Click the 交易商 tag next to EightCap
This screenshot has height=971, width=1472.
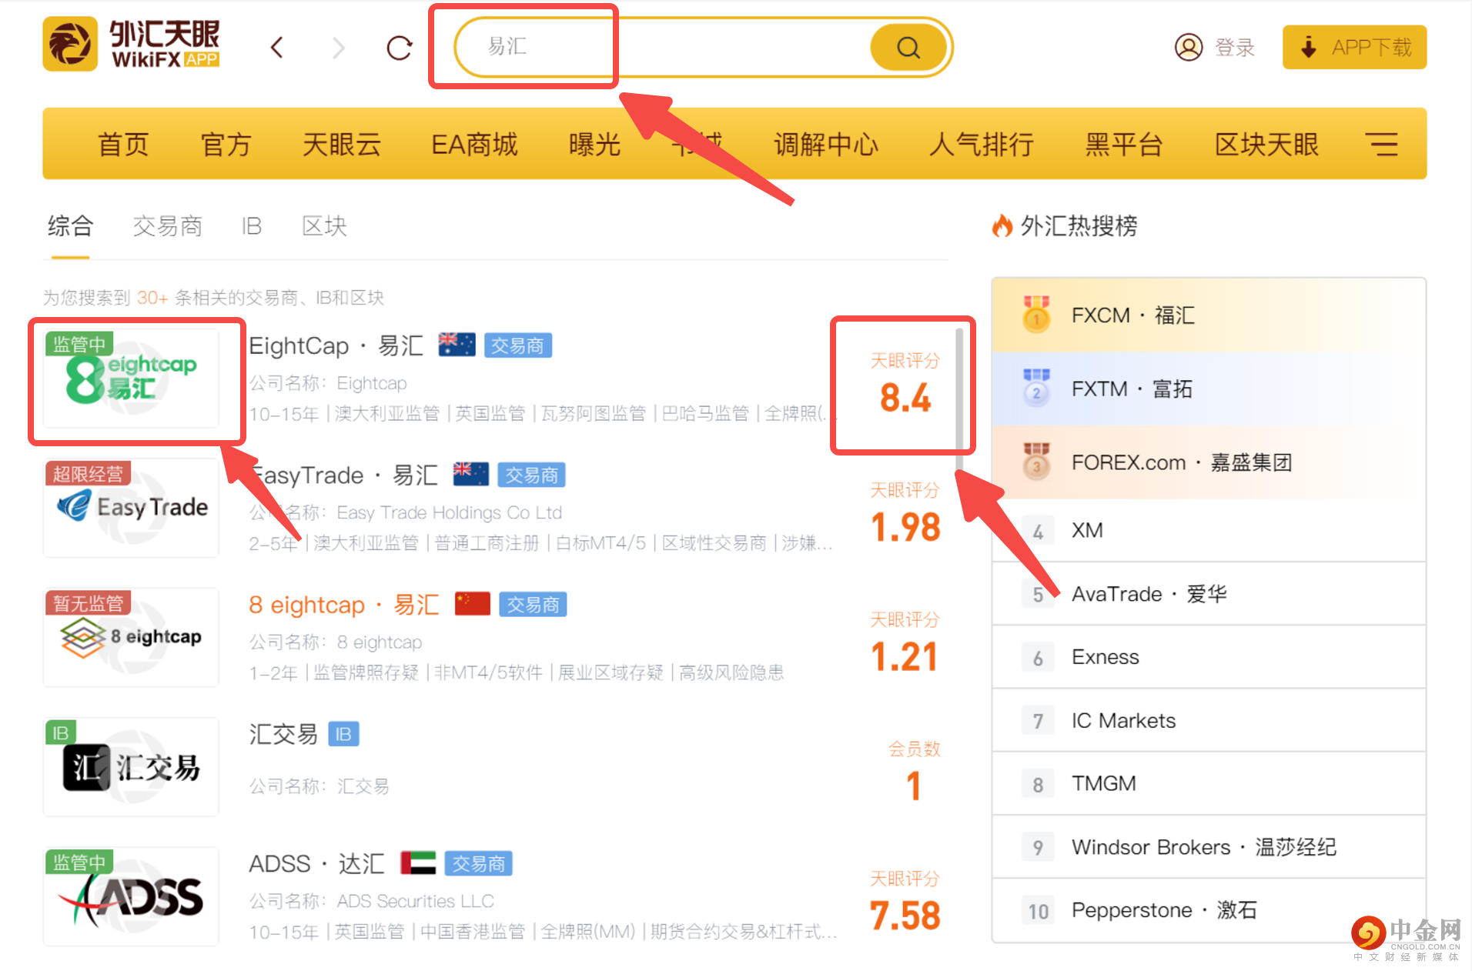click(x=517, y=346)
